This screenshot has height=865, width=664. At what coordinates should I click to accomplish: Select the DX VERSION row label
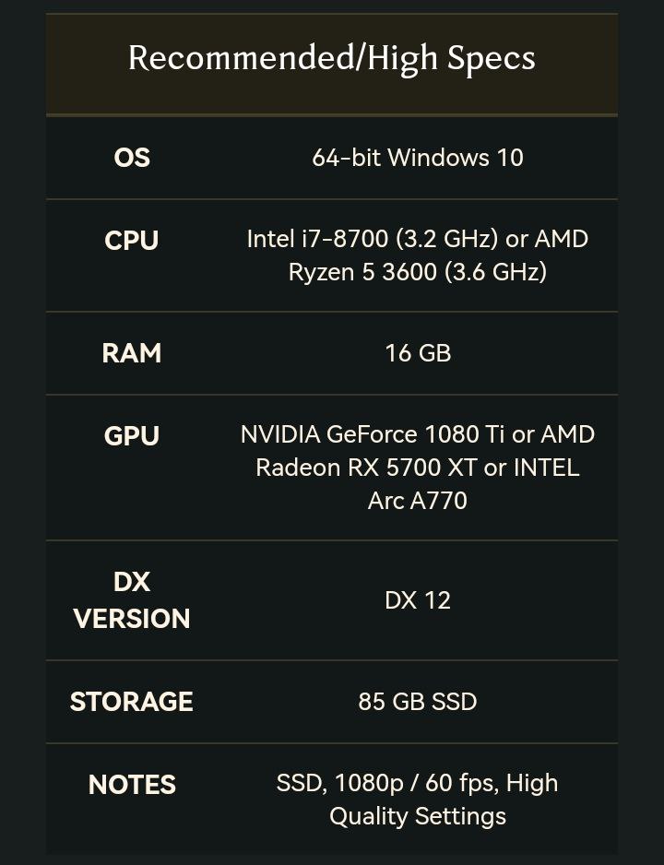click(x=132, y=600)
